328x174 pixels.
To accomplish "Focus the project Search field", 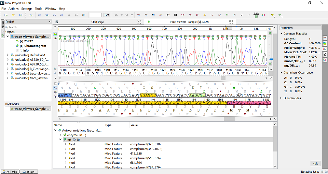I will point(28,27).
